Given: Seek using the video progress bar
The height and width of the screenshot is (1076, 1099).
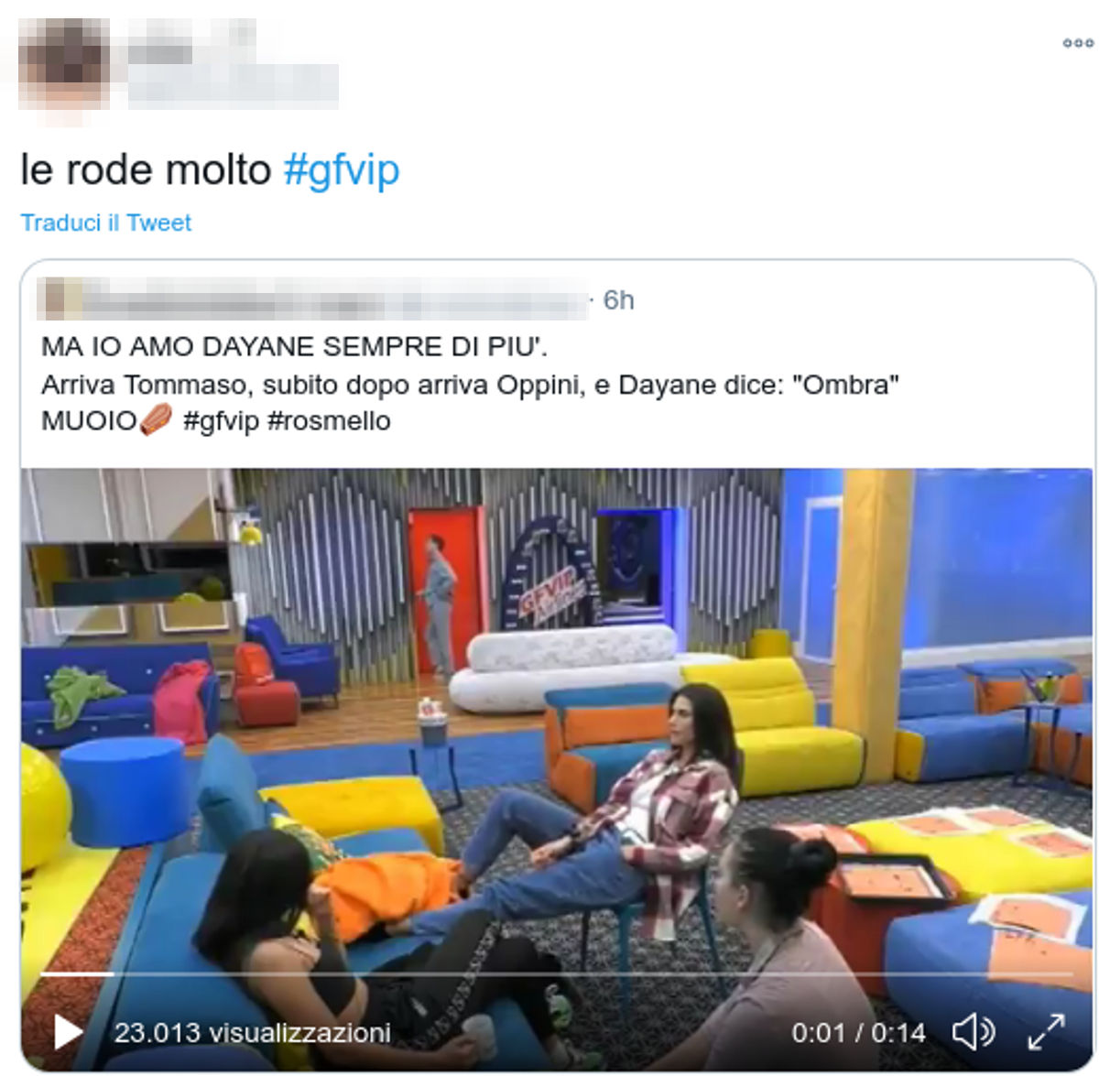Looking at the screenshot, I should pyautogui.click(x=556, y=974).
